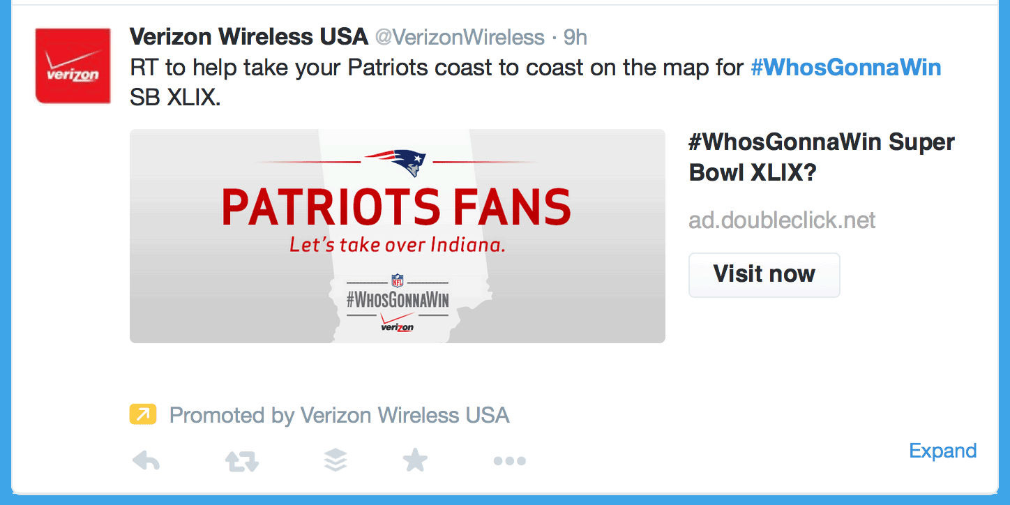This screenshot has width=1010, height=505.
Task: Open the 9h timestamp permalink
Action: coord(575,37)
